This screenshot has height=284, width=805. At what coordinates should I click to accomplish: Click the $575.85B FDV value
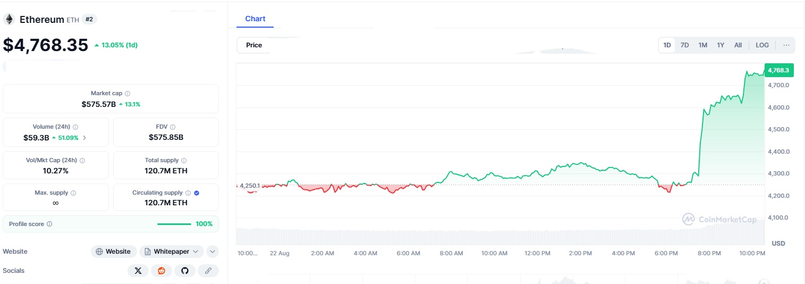pyautogui.click(x=166, y=137)
